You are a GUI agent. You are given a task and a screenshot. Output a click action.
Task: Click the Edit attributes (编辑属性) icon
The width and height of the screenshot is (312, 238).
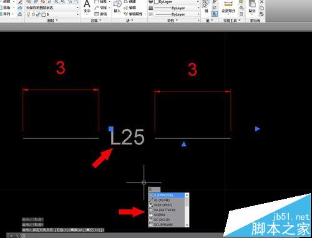pos(125,14)
